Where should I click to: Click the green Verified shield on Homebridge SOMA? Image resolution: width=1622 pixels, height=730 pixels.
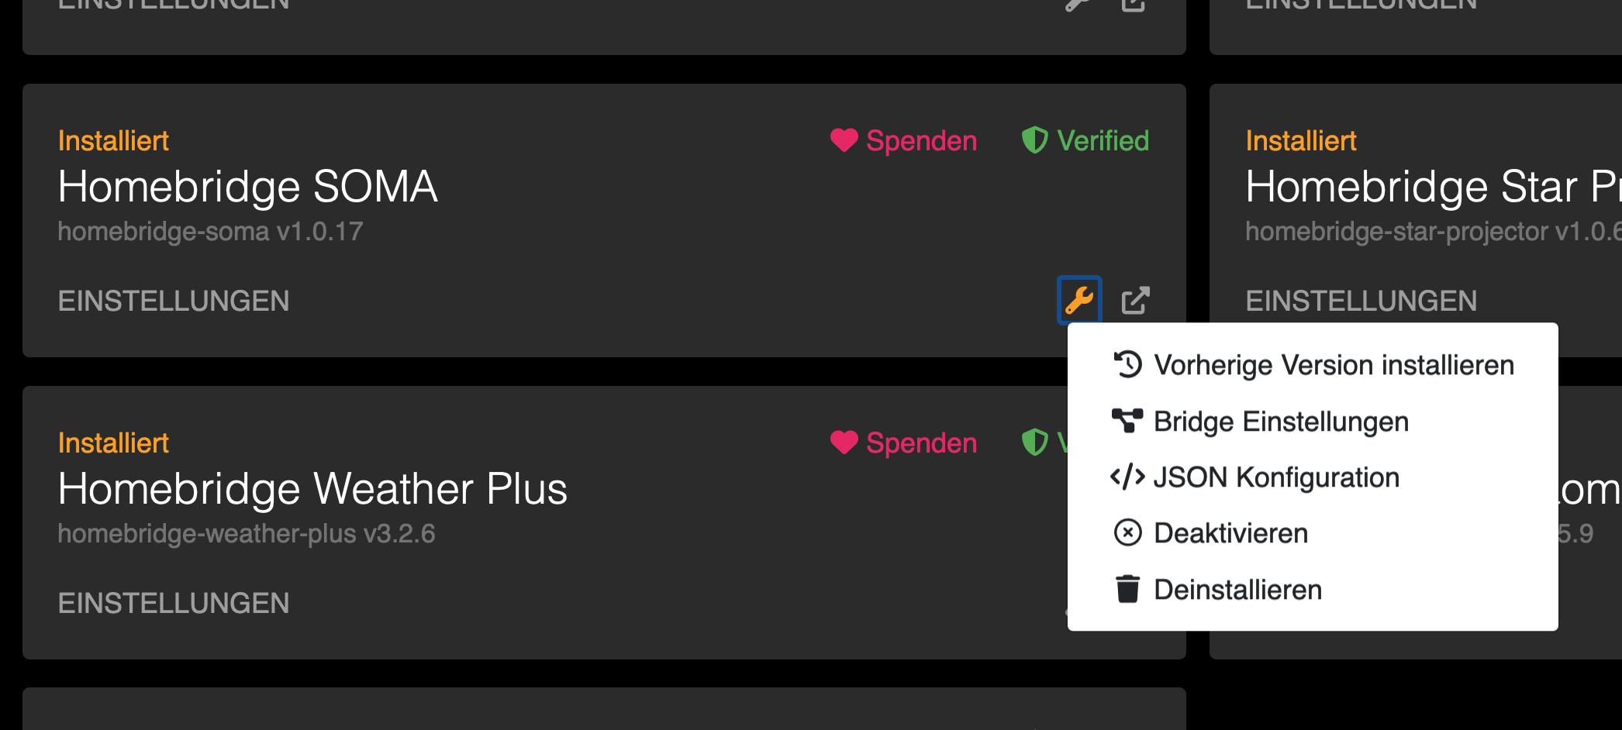(1035, 140)
